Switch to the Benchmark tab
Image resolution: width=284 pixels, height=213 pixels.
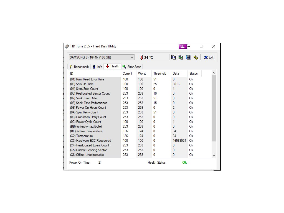[79, 67]
